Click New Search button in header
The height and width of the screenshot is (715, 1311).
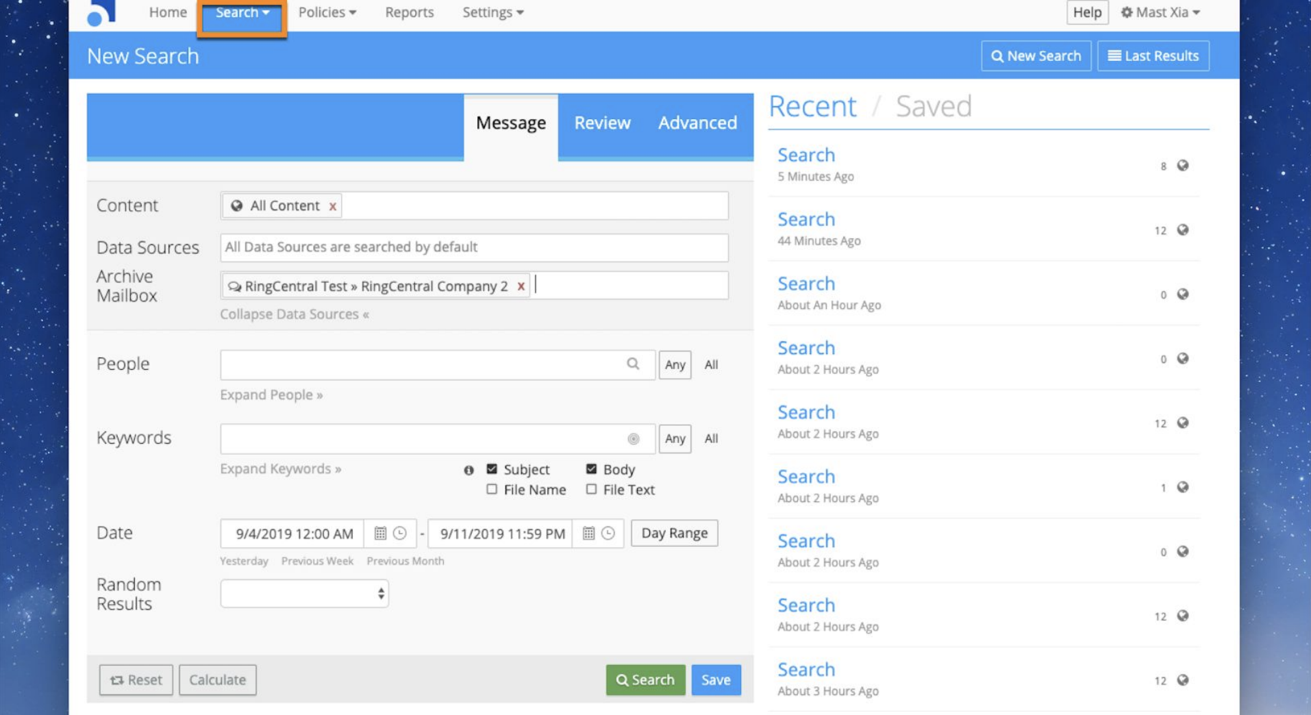1036,56
